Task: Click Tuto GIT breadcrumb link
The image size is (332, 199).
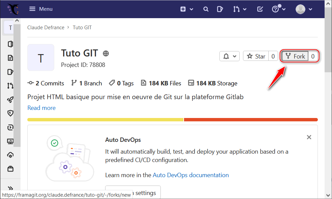Action: click(82, 28)
